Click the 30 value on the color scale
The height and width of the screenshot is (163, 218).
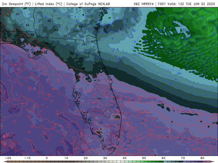pyautogui.click(x=105, y=158)
